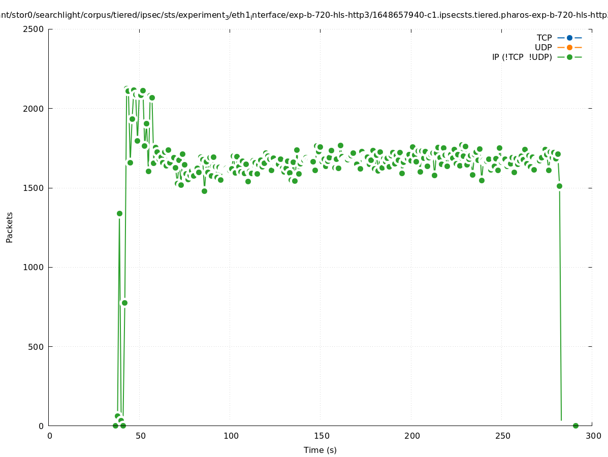Click the 2500 tick label on y-axis

34,29
